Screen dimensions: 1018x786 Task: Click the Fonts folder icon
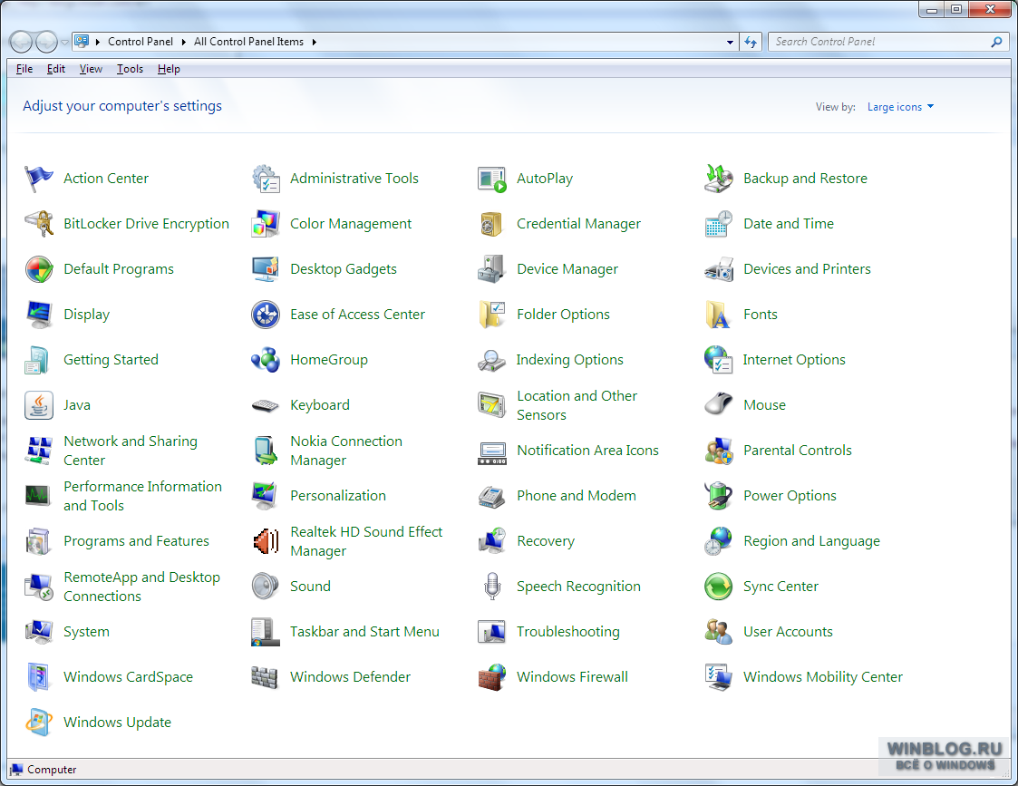tap(718, 315)
